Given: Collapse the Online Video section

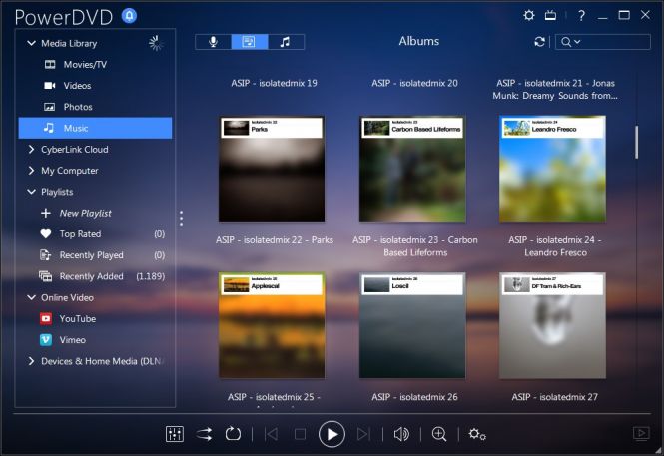Looking at the screenshot, I should click(31, 297).
